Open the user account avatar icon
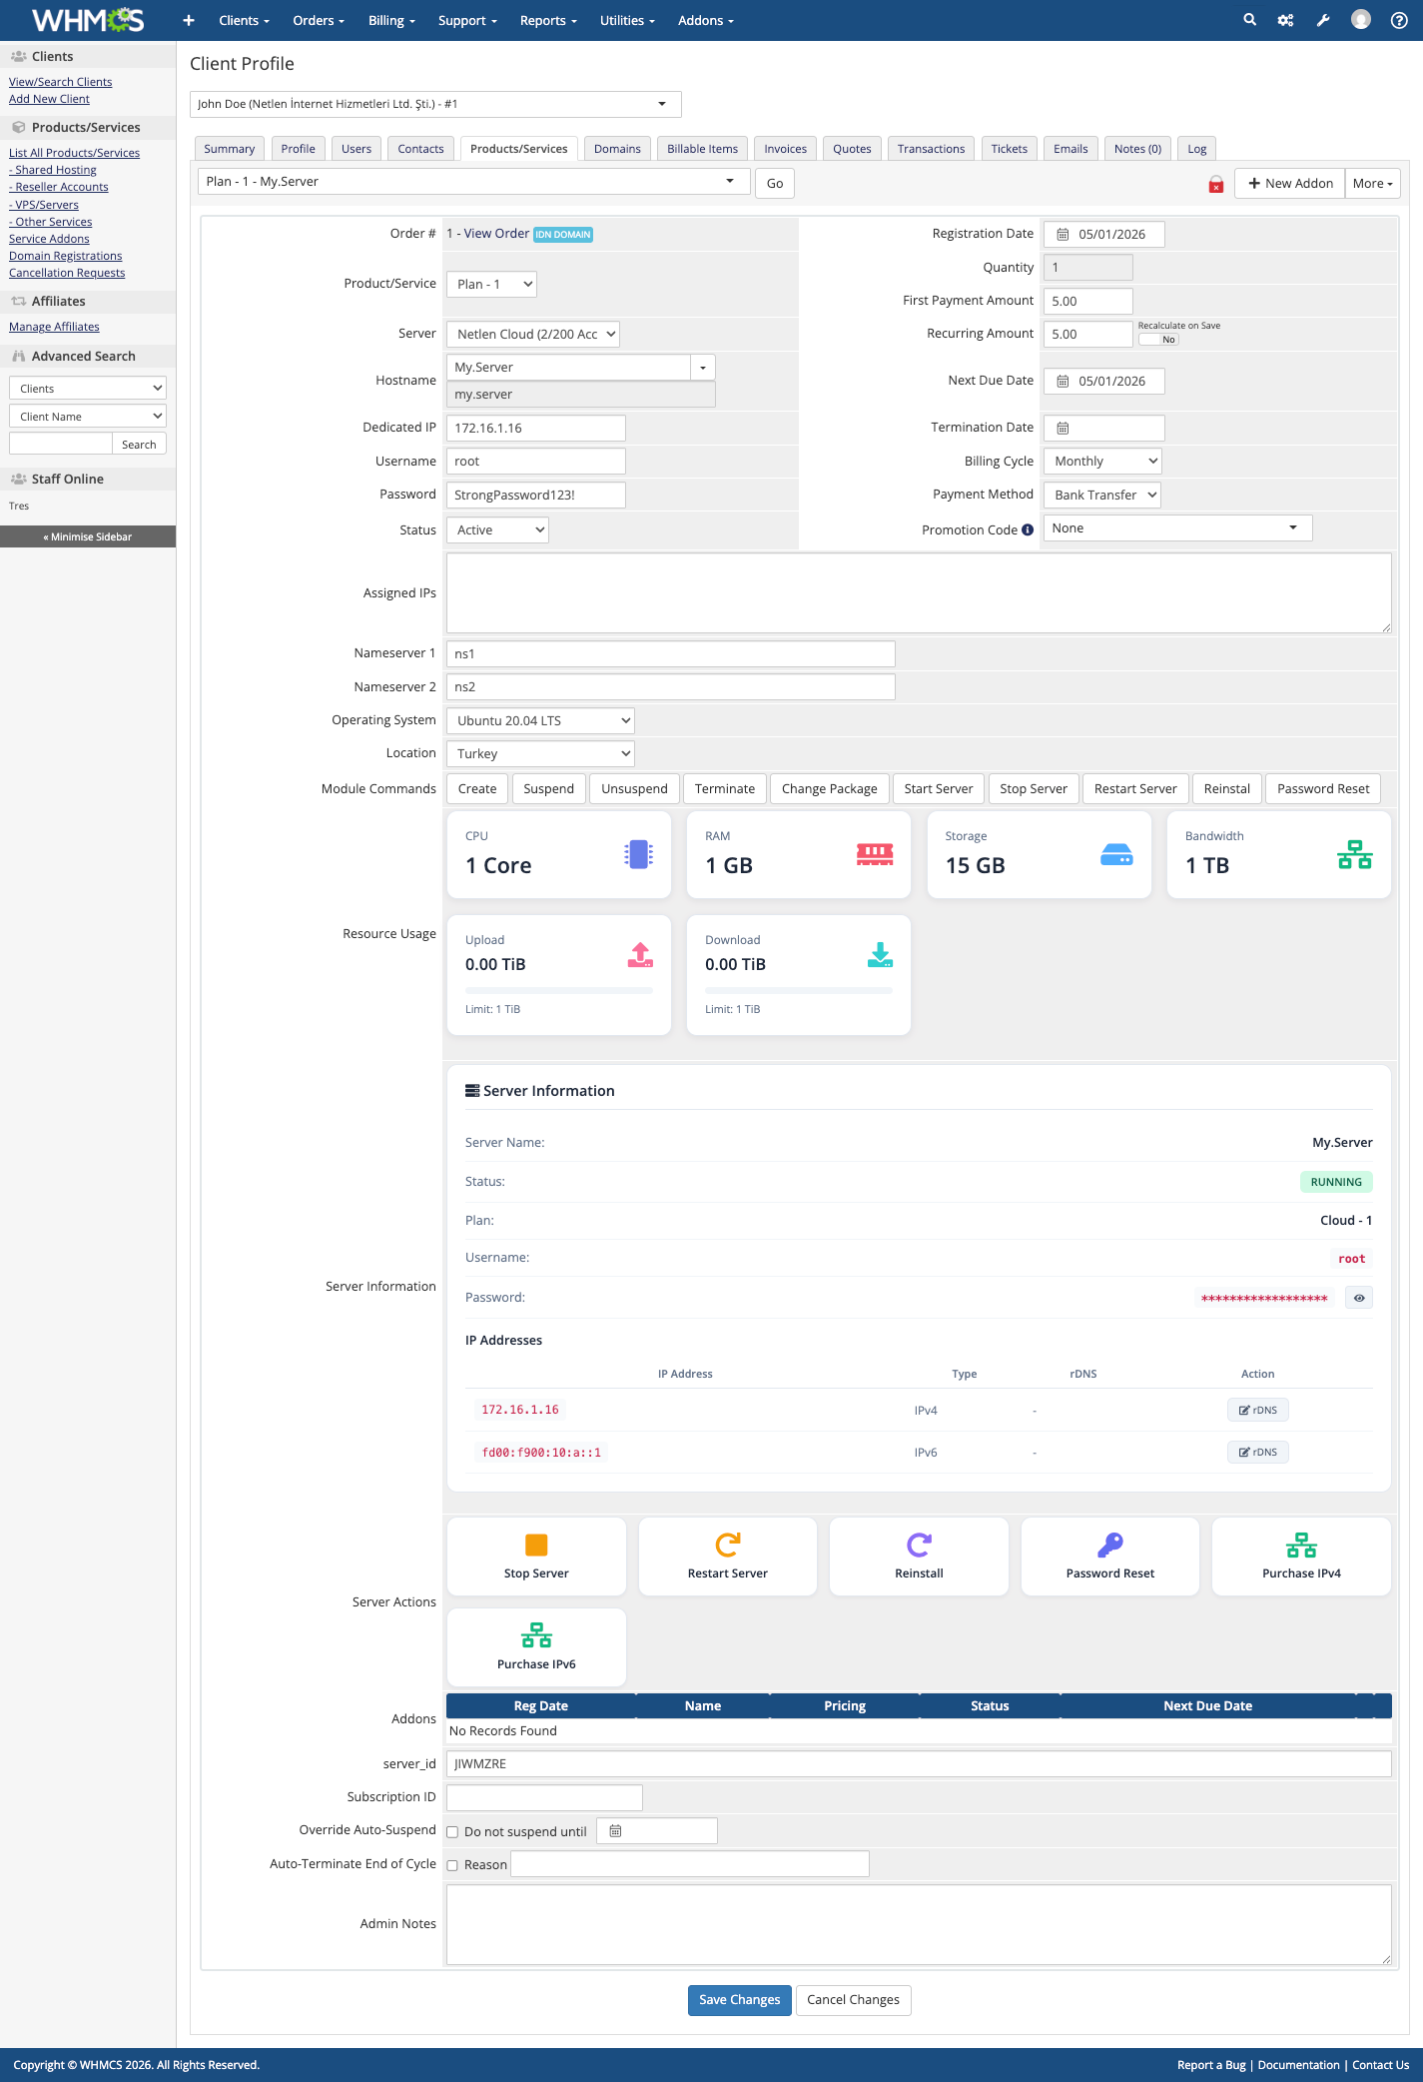This screenshot has width=1423, height=2082. (x=1360, y=20)
